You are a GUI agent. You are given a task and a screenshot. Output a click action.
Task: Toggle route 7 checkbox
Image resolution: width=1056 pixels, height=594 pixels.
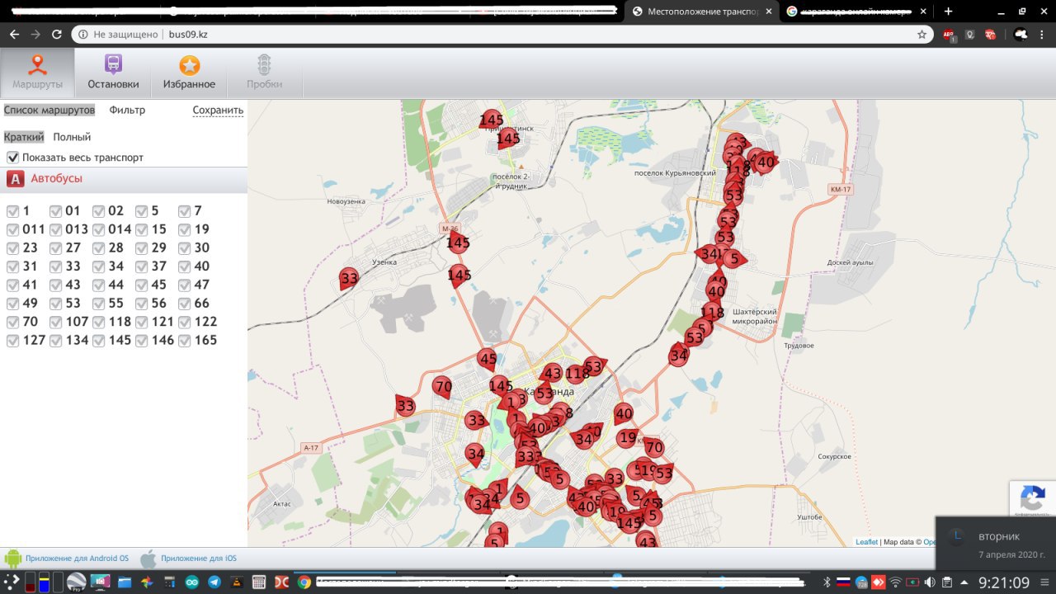[184, 211]
